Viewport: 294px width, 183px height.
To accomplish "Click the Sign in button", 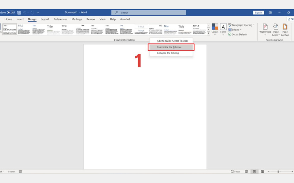I will [x=258, y=12].
